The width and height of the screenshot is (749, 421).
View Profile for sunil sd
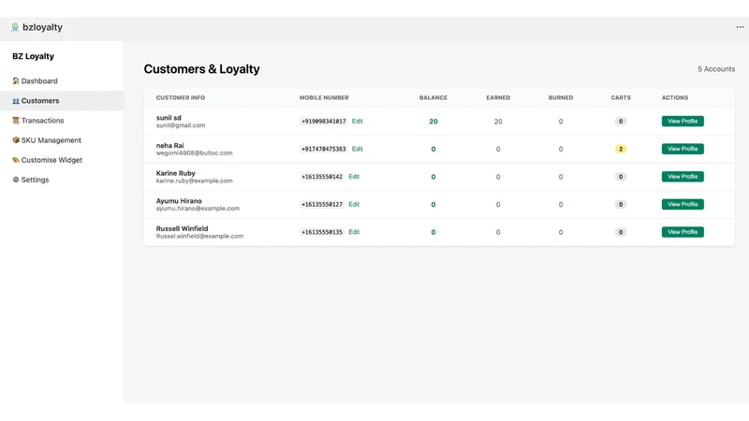coord(683,122)
